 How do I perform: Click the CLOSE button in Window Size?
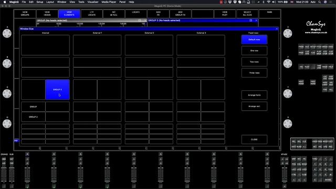pyautogui.click(x=254, y=140)
